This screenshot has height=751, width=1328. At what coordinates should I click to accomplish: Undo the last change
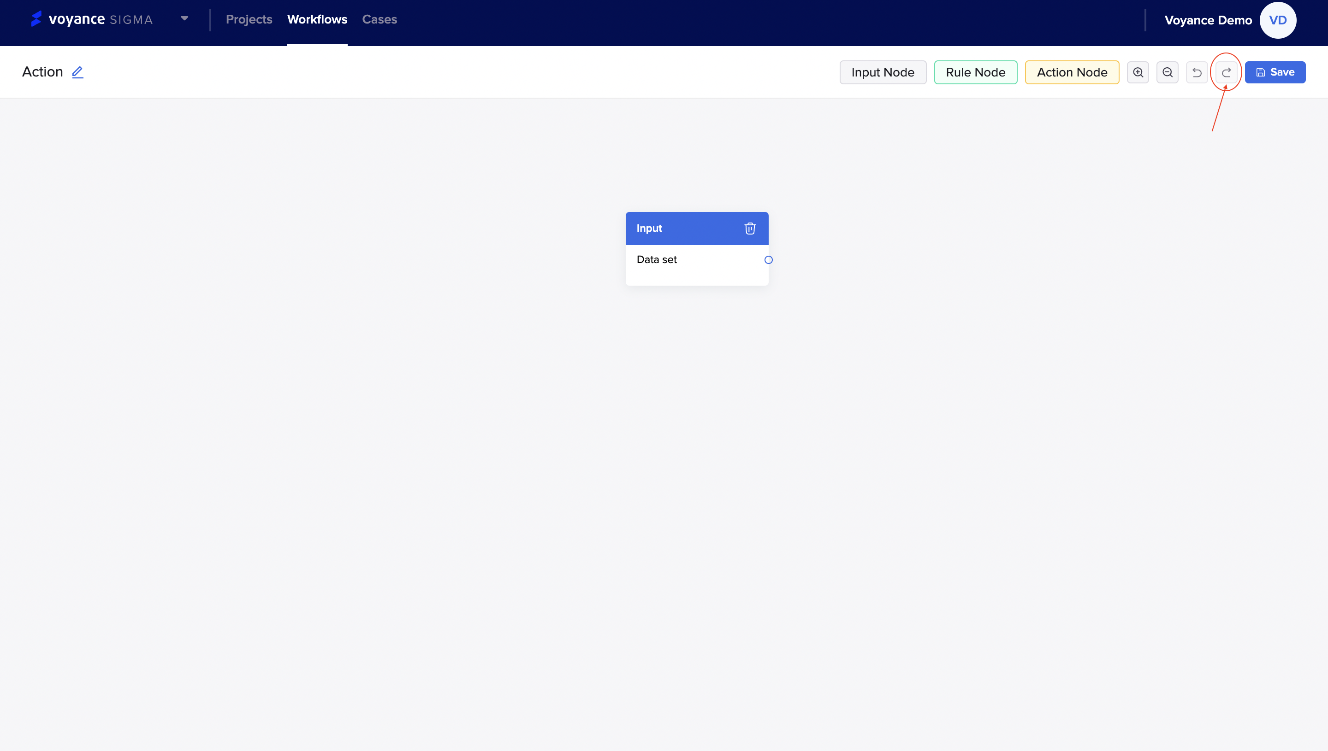(x=1197, y=72)
